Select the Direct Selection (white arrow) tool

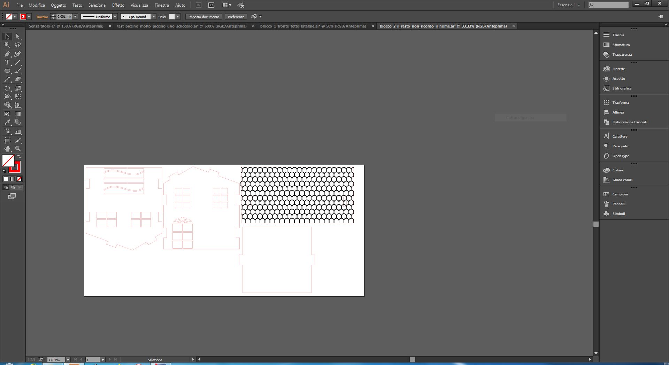pyautogui.click(x=18, y=37)
